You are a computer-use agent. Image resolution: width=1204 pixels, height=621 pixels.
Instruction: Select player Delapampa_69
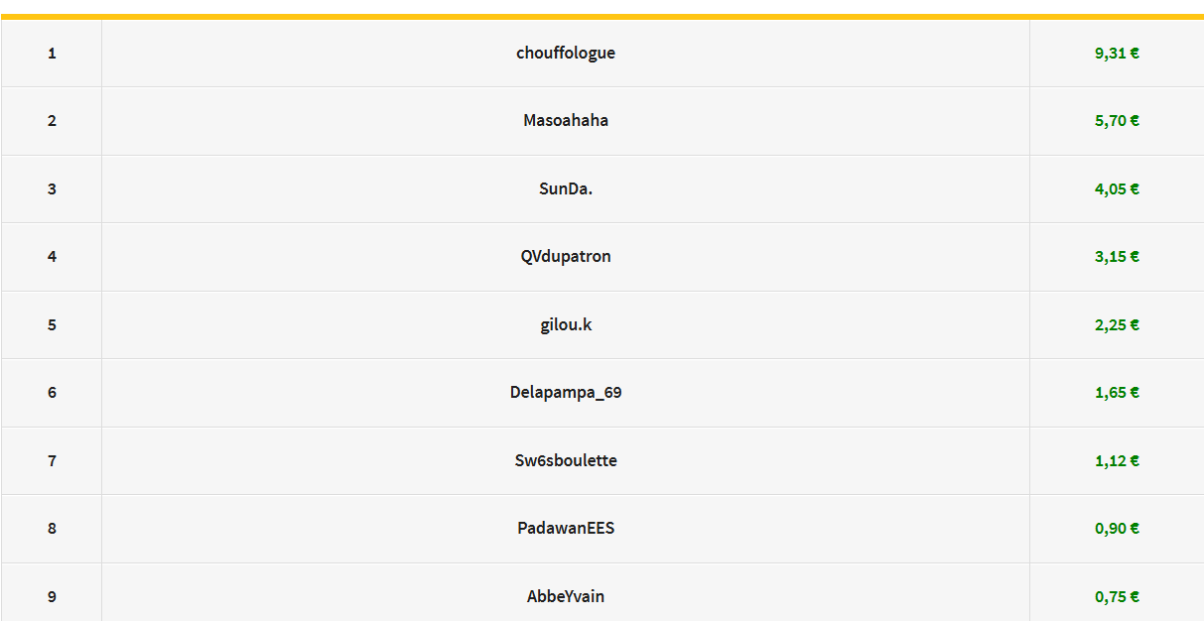tap(566, 393)
